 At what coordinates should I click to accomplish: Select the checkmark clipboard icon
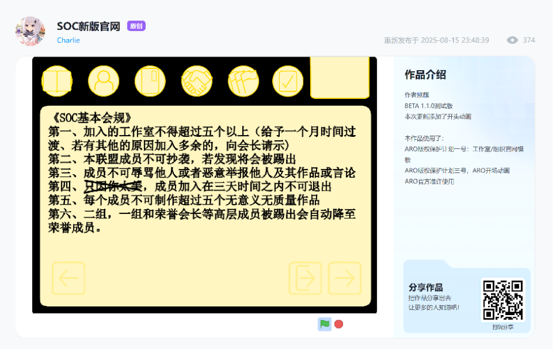[287, 81]
